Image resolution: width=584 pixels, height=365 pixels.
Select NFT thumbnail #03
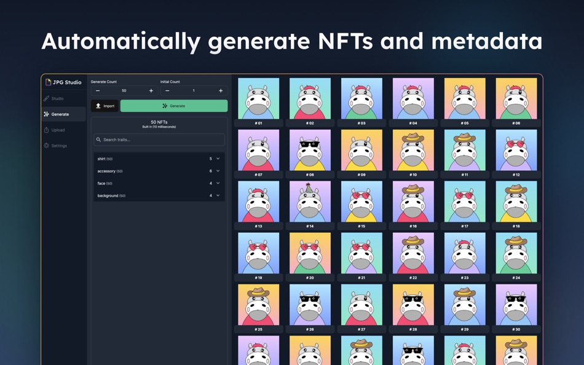pyautogui.click(x=361, y=99)
